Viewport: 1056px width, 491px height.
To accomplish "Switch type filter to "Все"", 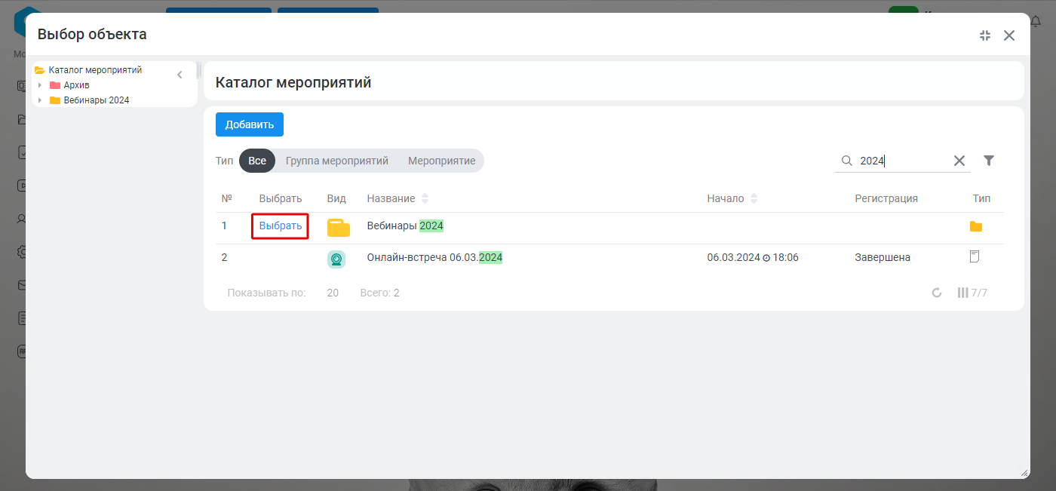I will [x=257, y=161].
